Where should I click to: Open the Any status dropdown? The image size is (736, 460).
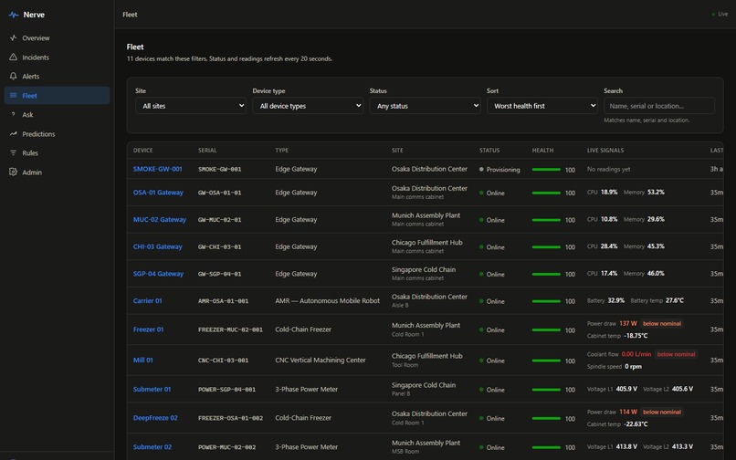[x=425, y=106]
